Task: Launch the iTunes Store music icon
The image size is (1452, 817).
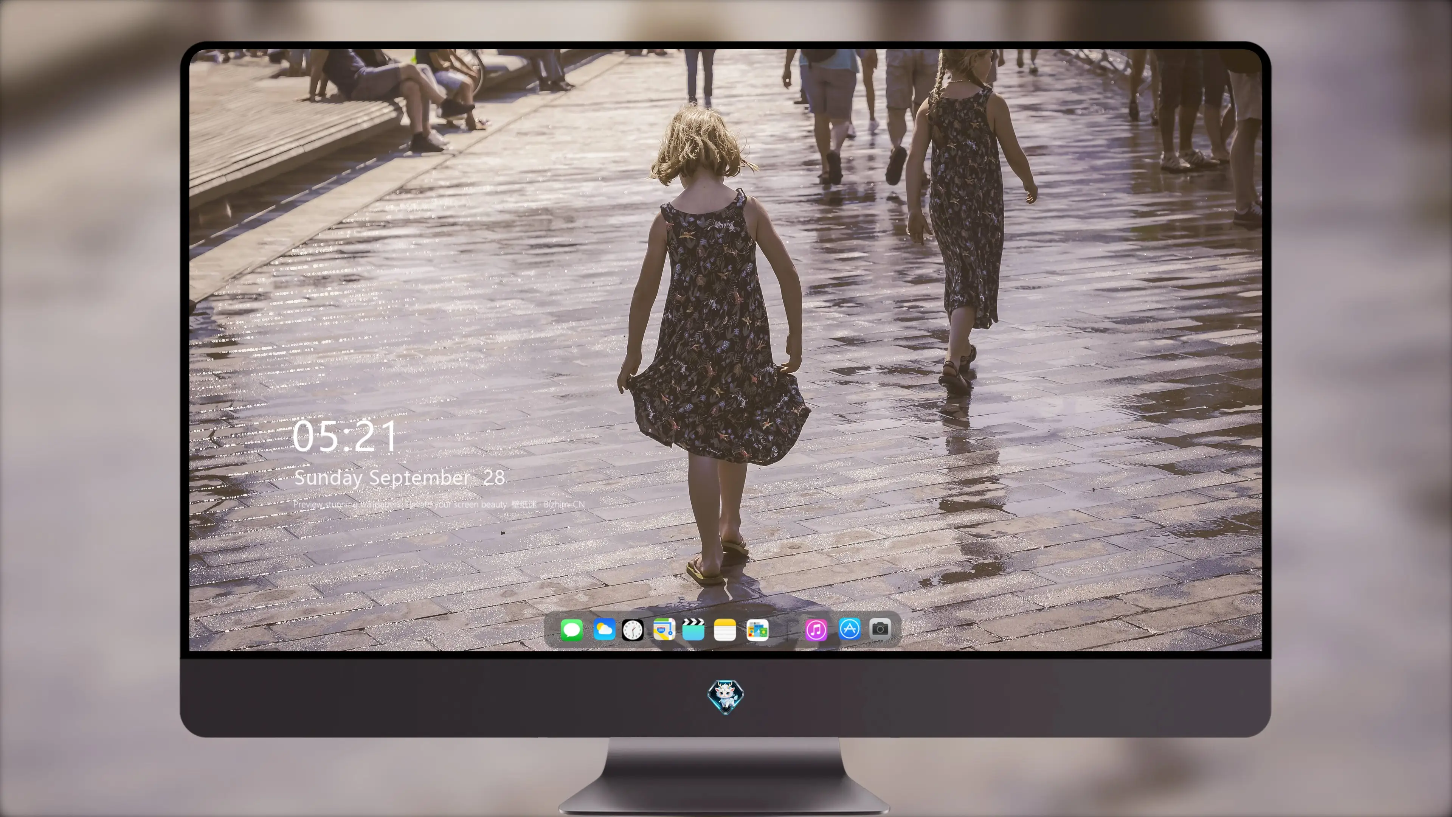Action: (x=816, y=630)
